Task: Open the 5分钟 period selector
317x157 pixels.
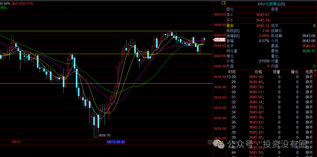Action: [219, 142]
